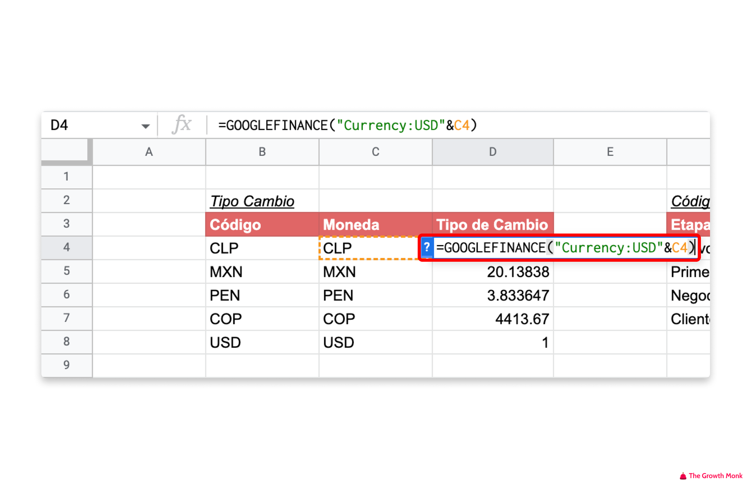Click cell B7 containing COP
Image resolution: width=752 pixels, height=489 pixels.
[x=262, y=319]
